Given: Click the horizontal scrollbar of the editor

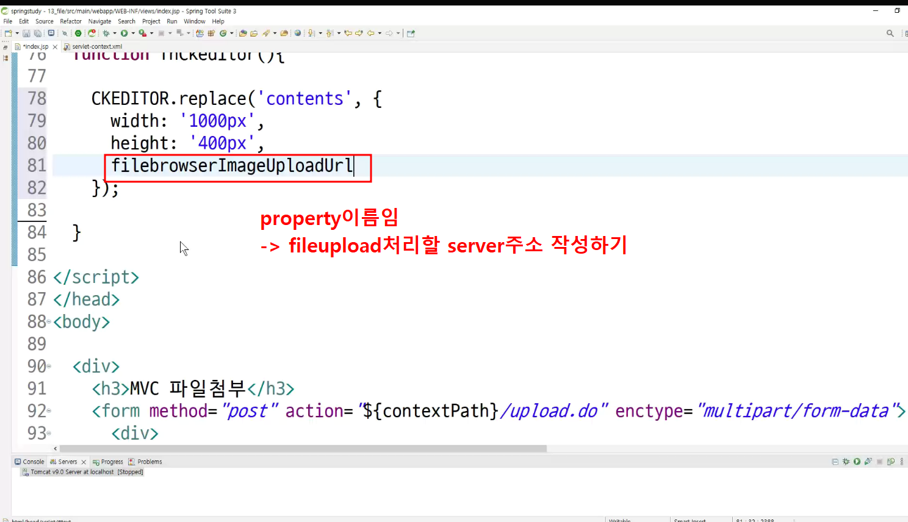Looking at the screenshot, I should (x=303, y=448).
